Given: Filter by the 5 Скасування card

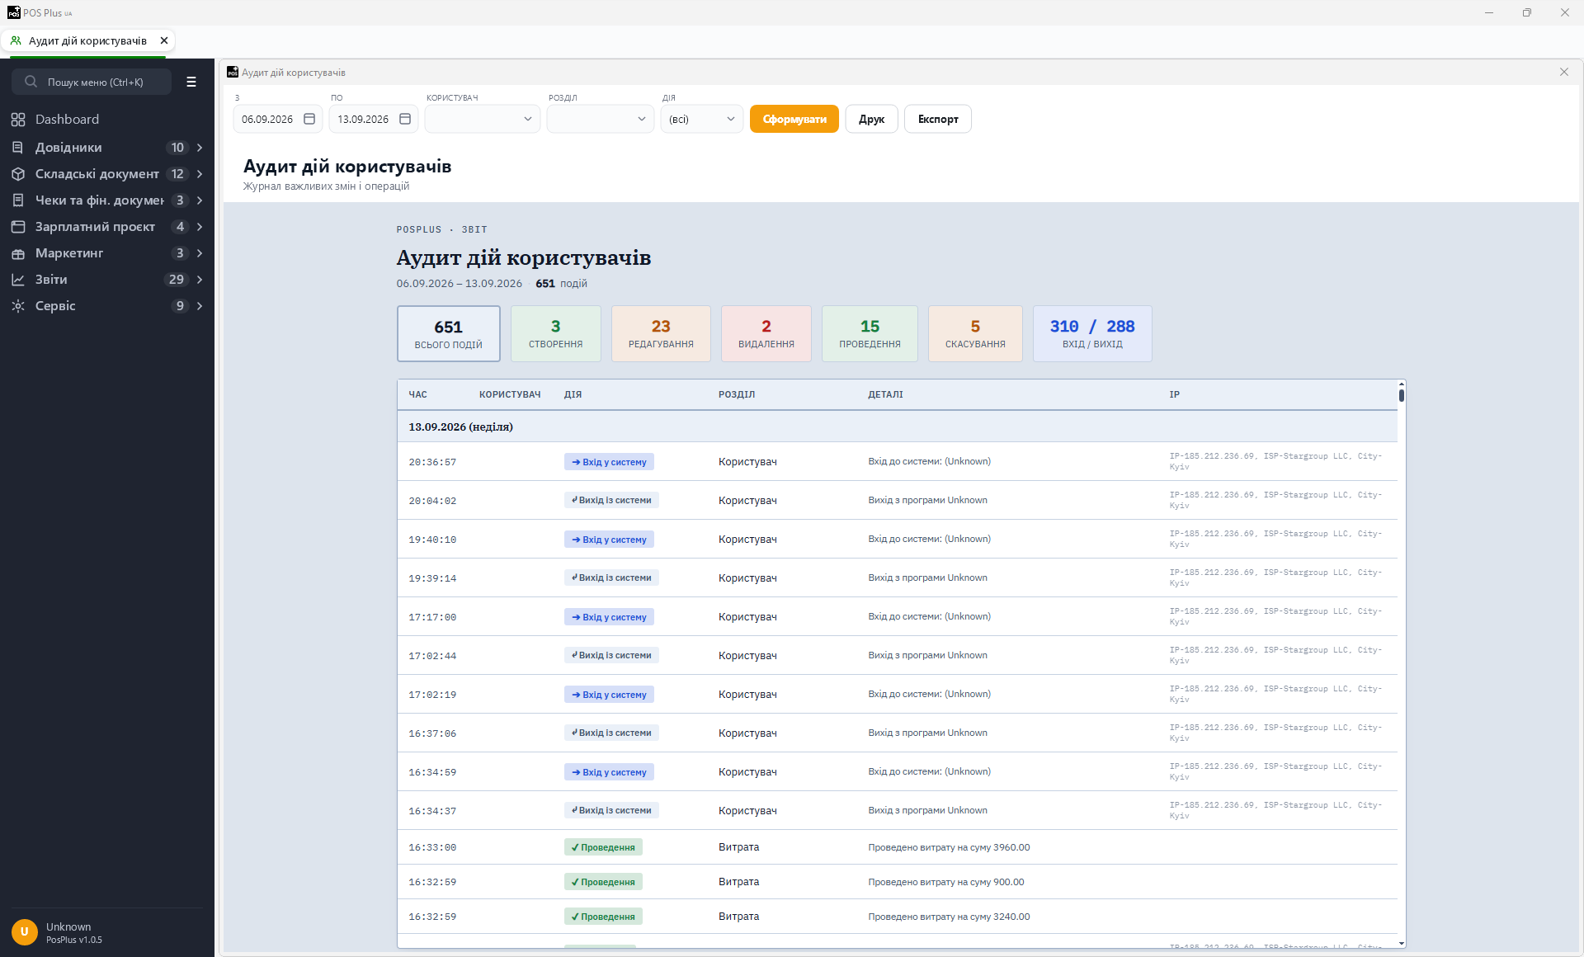Looking at the screenshot, I should (975, 333).
